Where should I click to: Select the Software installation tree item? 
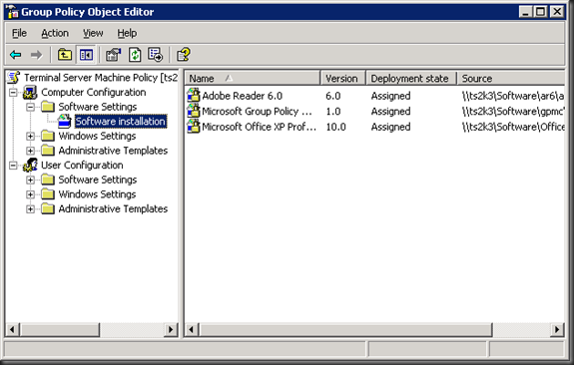tap(121, 121)
